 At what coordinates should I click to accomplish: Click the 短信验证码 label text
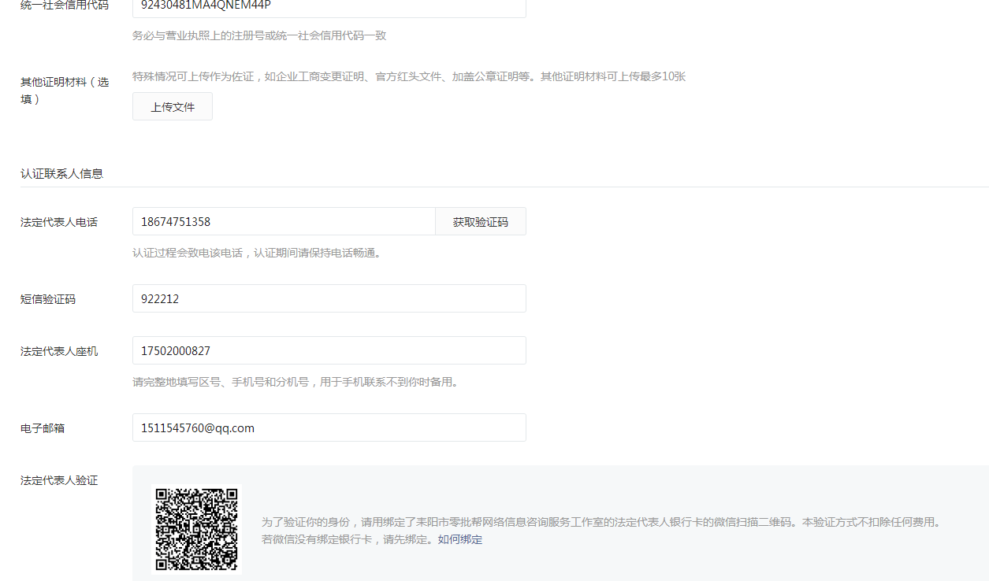[48, 299]
